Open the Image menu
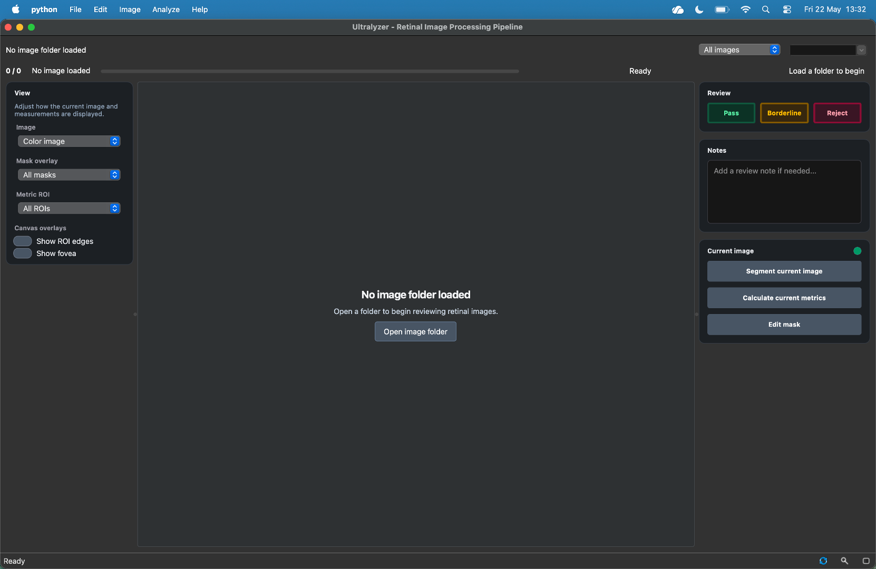 click(x=130, y=9)
